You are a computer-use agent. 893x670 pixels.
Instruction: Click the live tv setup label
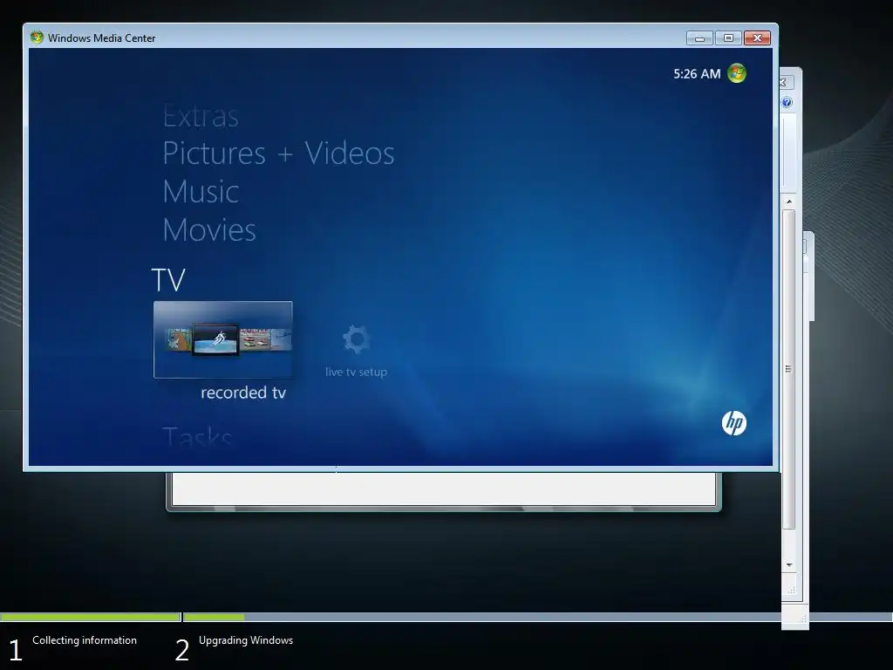coord(356,372)
